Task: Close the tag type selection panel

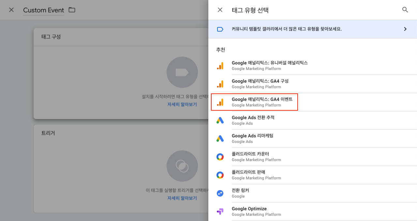Action: 220,10
